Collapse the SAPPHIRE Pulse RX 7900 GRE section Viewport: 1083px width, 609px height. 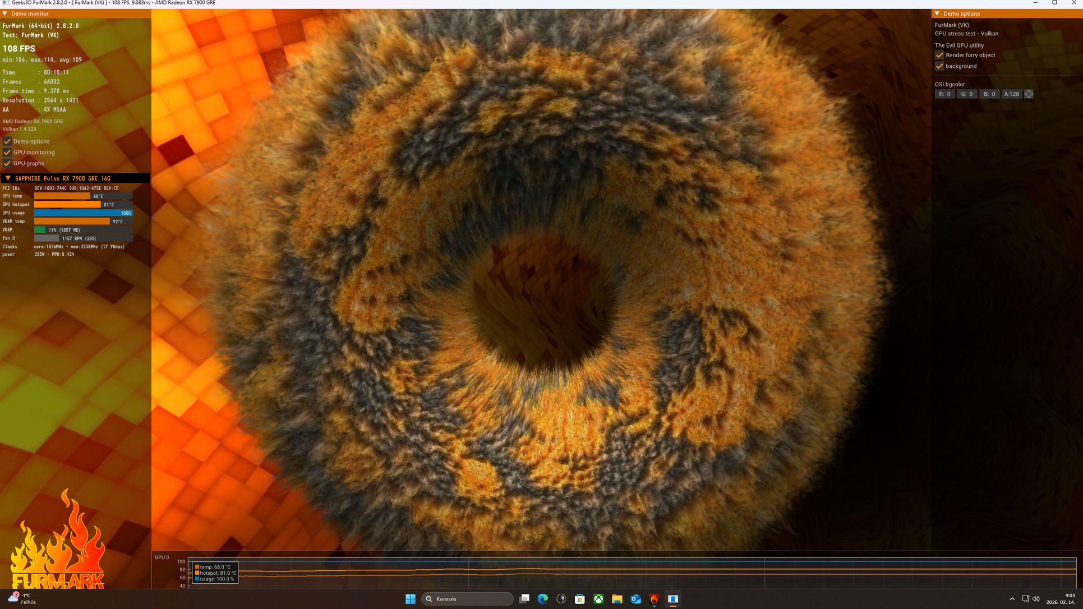point(8,178)
